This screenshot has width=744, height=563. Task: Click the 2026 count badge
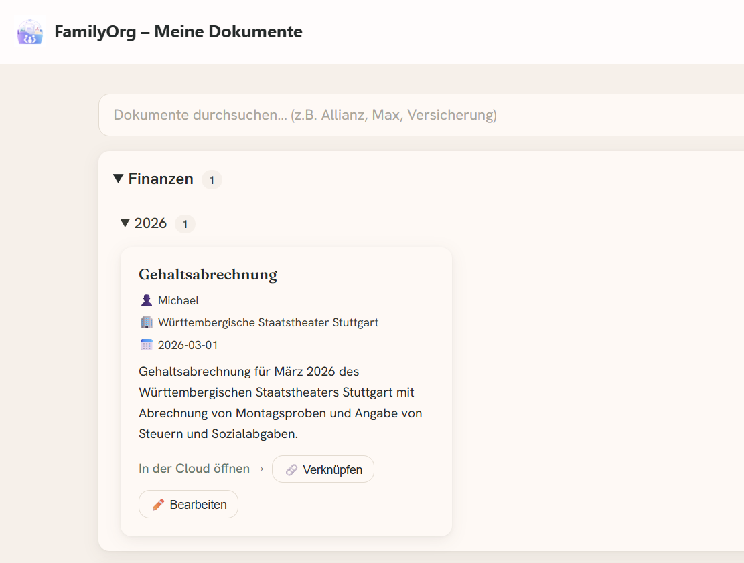[x=185, y=224]
